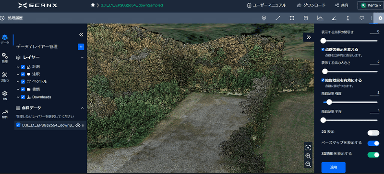
Task: Expand the Downloads layer row
Action: tap(18, 97)
